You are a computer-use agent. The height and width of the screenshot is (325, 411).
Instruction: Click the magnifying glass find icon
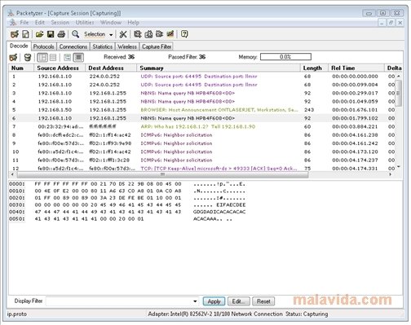pyautogui.click(x=75, y=34)
